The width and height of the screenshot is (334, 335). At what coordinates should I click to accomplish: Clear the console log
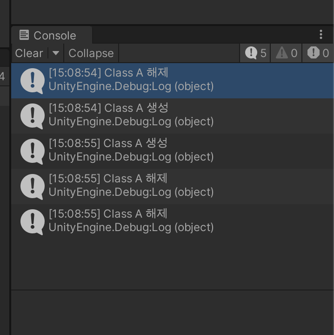pyautogui.click(x=29, y=53)
